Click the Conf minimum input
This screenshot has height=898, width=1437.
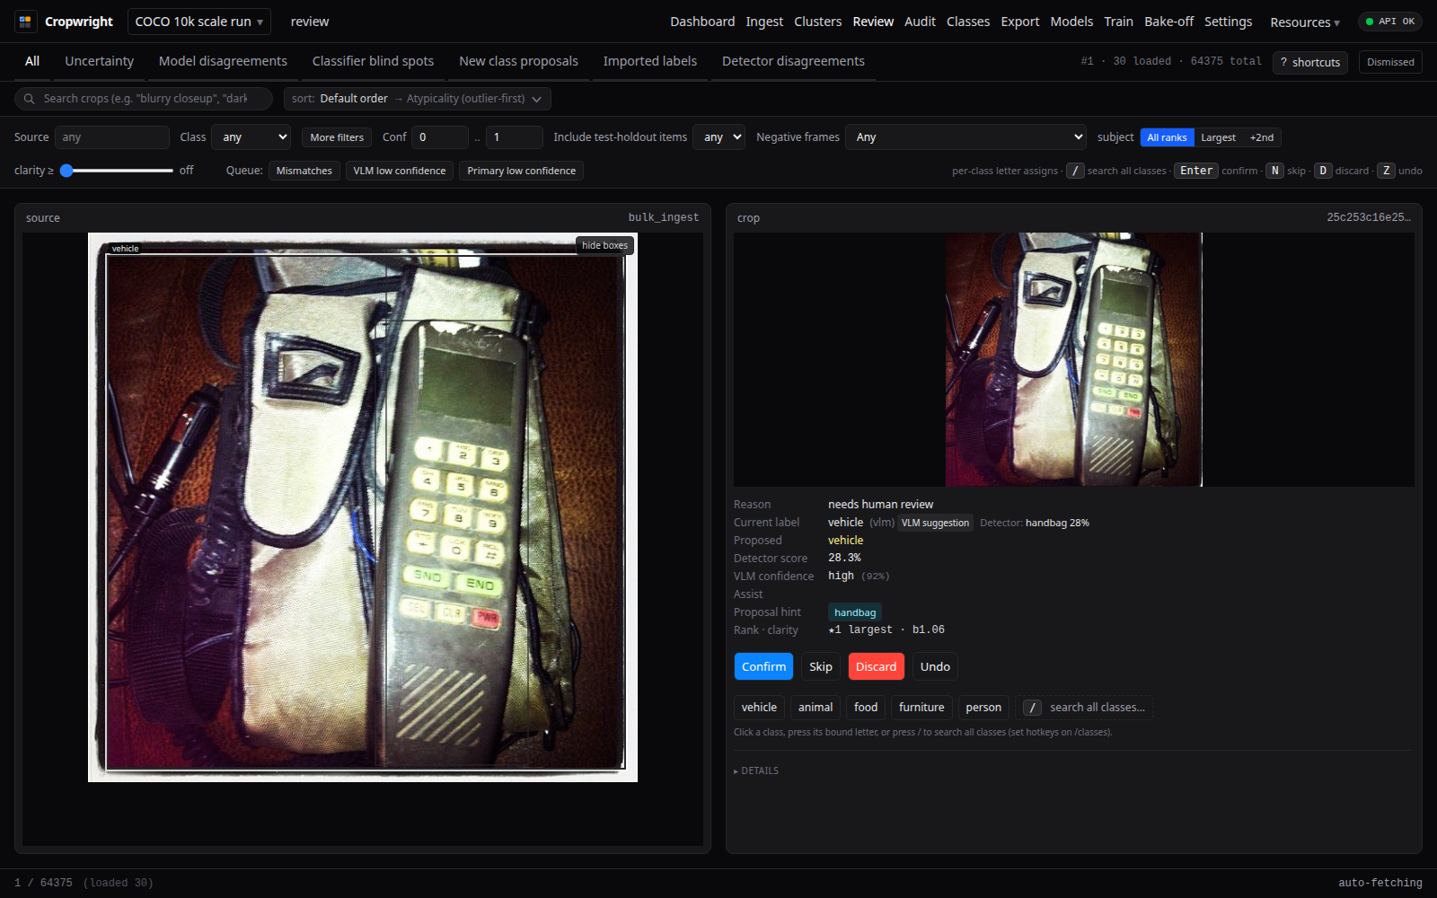pyautogui.click(x=440, y=137)
